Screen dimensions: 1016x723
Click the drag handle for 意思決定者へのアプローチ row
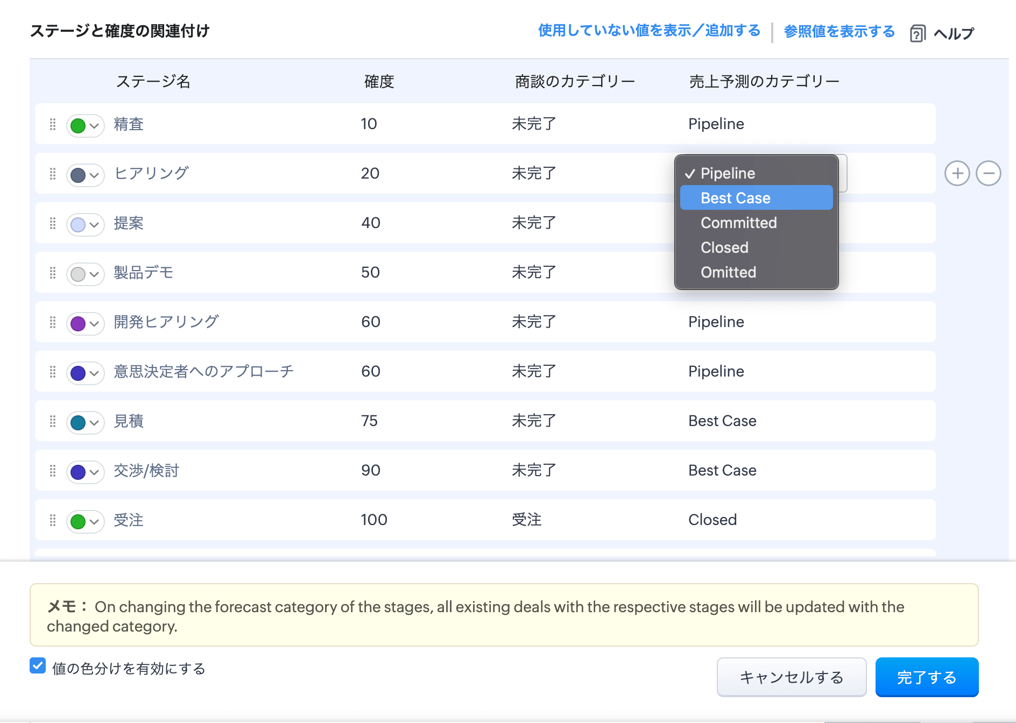tap(53, 372)
